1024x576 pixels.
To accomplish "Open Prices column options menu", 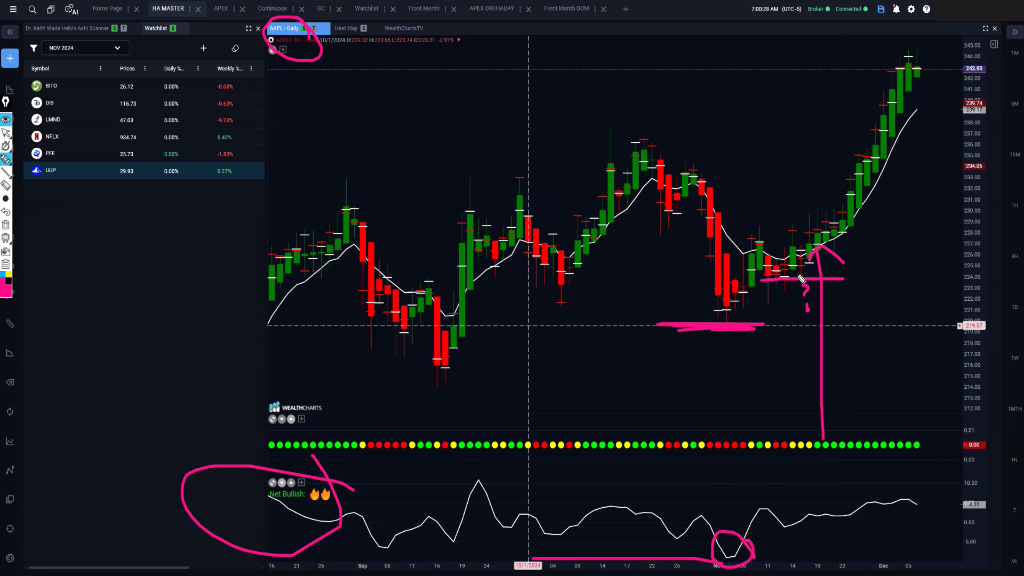I will tap(145, 68).
